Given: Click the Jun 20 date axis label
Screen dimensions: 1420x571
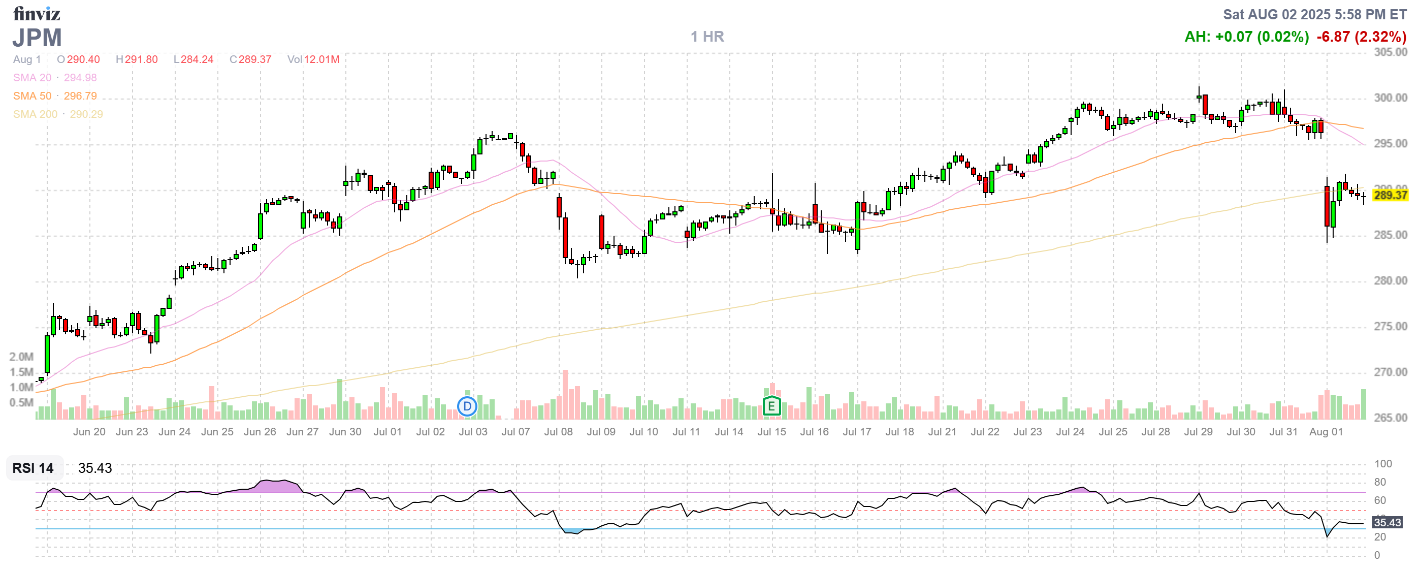Looking at the screenshot, I should 89,432.
